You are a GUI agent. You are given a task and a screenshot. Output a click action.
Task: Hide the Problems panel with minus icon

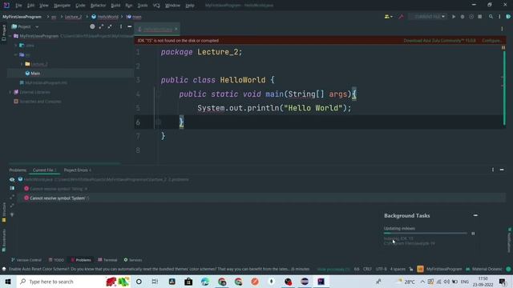tap(502, 170)
